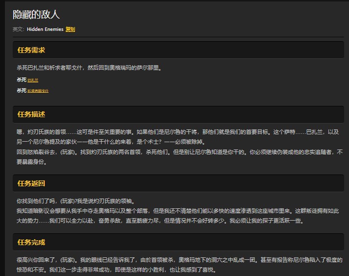Click the 杀死 label before 祈求者耶戈什

coord(22,91)
